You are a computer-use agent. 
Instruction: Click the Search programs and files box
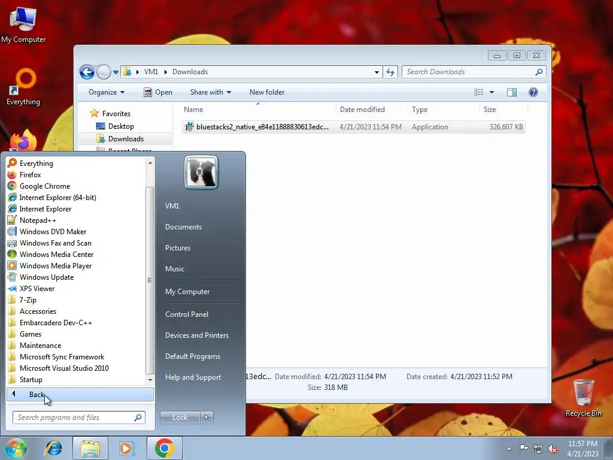pos(78,417)
